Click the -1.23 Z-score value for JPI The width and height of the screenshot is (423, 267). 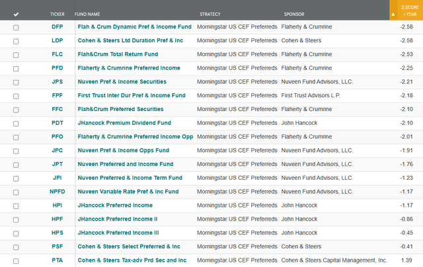406,178
